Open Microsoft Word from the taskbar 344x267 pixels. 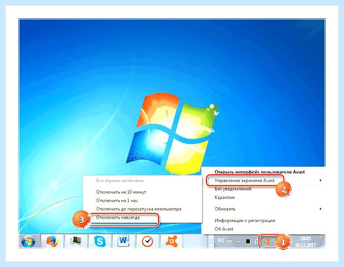click(x=124, y=241)
